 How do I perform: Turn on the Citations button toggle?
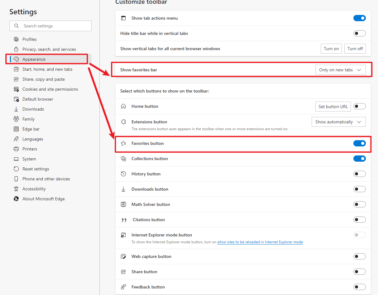[x=360, y=220]
